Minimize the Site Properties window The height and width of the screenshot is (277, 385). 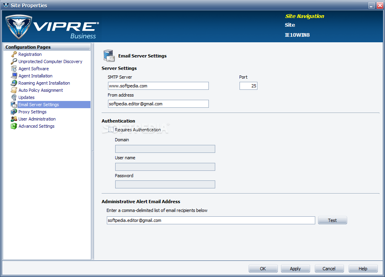372,6
